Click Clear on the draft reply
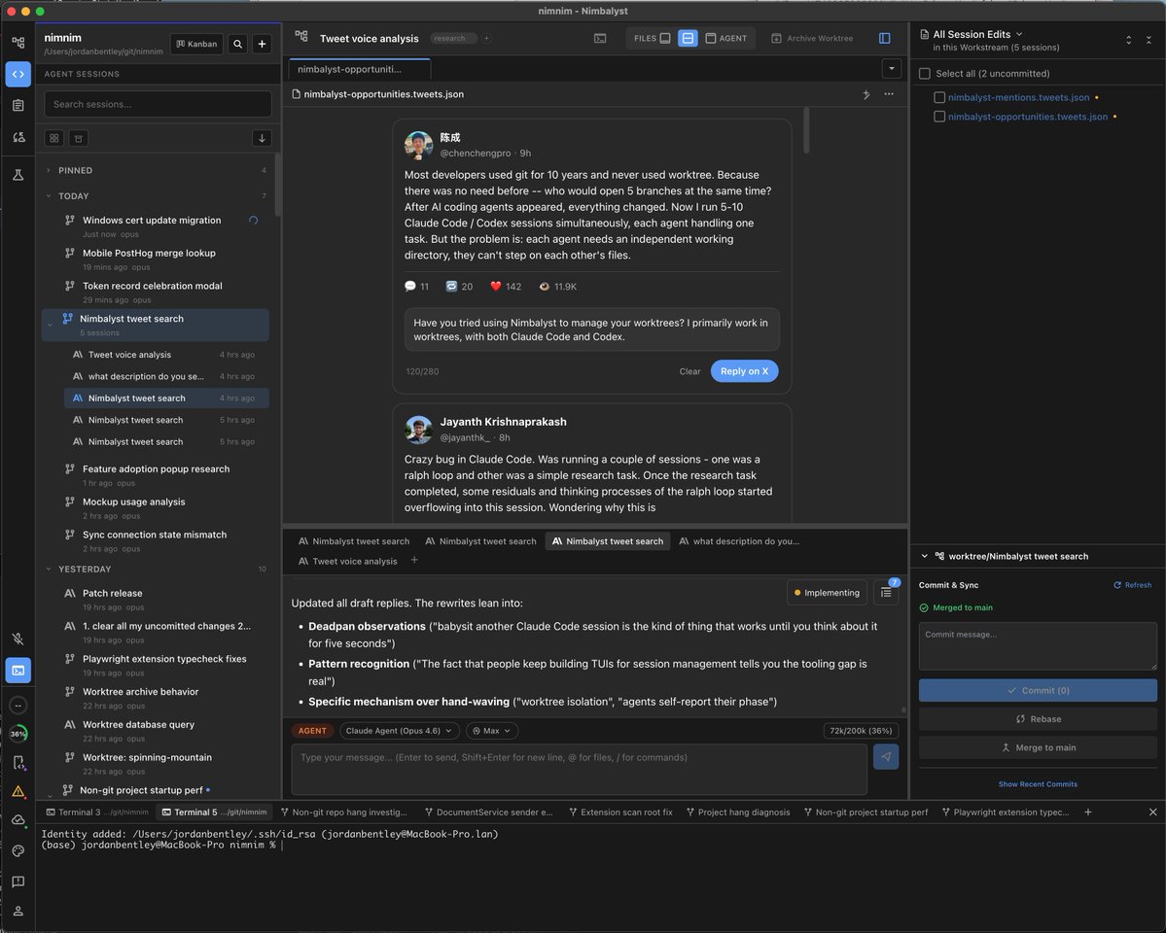Viewport: 1166px width, 933px height. 689,371
